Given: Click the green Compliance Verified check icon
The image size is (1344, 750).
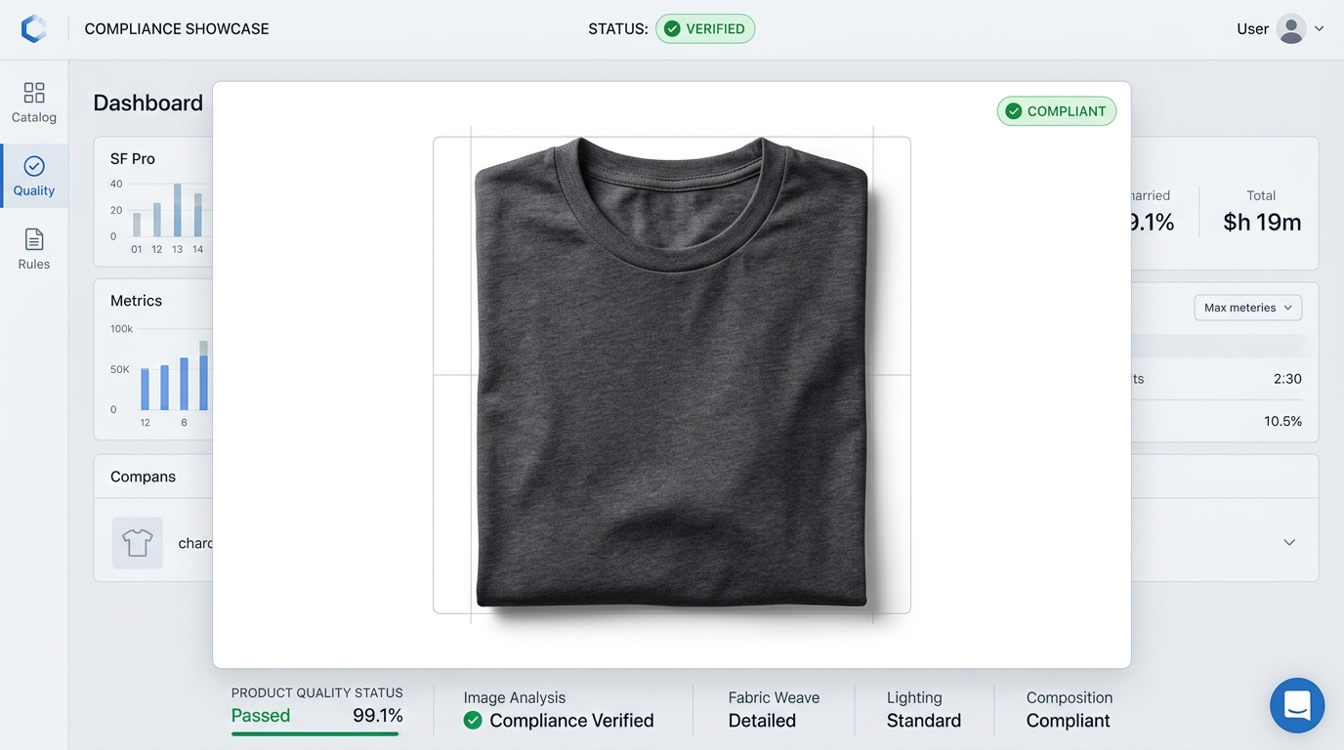Looking at the screenshot, I should [x=473, y=721].
